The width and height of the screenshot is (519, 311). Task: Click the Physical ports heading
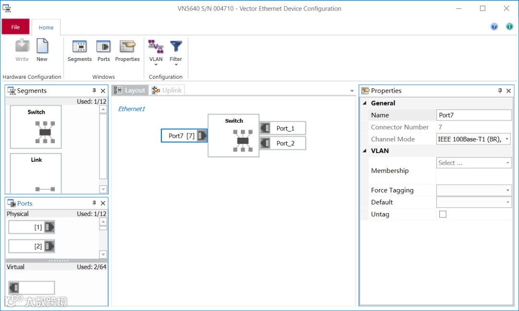click(18, 214)
